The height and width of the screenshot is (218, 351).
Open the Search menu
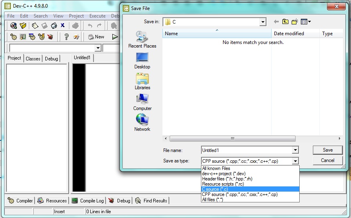click(x=41, y=16)
